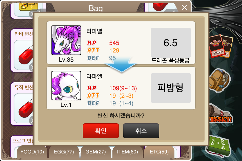
Task: Open the ITEM(60) tab
Action: point(127,152)
